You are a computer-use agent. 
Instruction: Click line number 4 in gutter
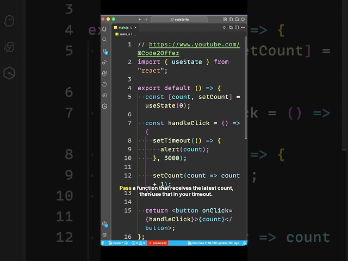click(x=129, y=88)
